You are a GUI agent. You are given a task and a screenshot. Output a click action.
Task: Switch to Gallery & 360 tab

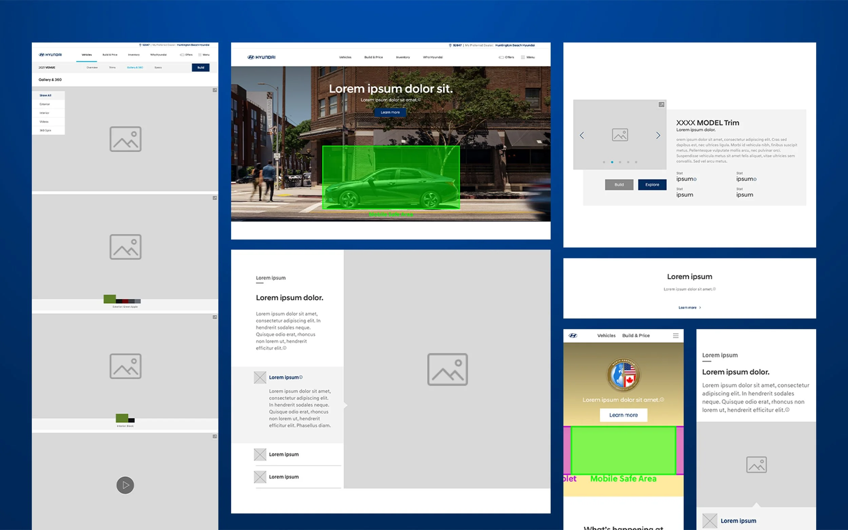(x=135, y=67)
